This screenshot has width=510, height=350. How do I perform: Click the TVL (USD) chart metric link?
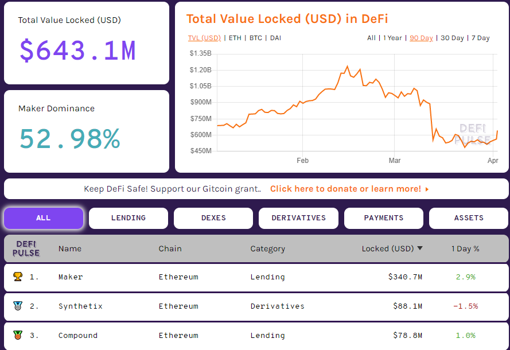coord(204,38)
